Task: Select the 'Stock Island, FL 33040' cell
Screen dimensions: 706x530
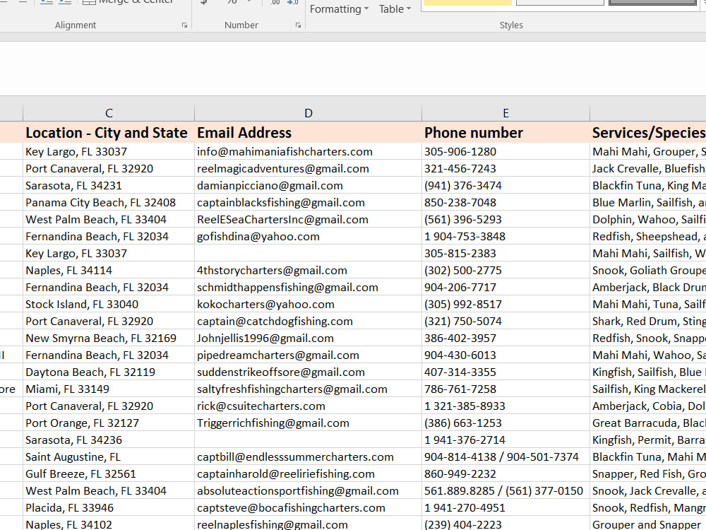Action: [109, 304]
